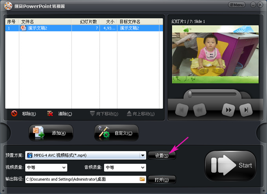Open the Menu button in title bar

click(237, 5)
